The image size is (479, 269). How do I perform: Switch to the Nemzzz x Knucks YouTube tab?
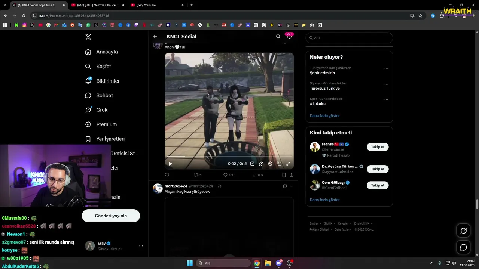(98, 5)
